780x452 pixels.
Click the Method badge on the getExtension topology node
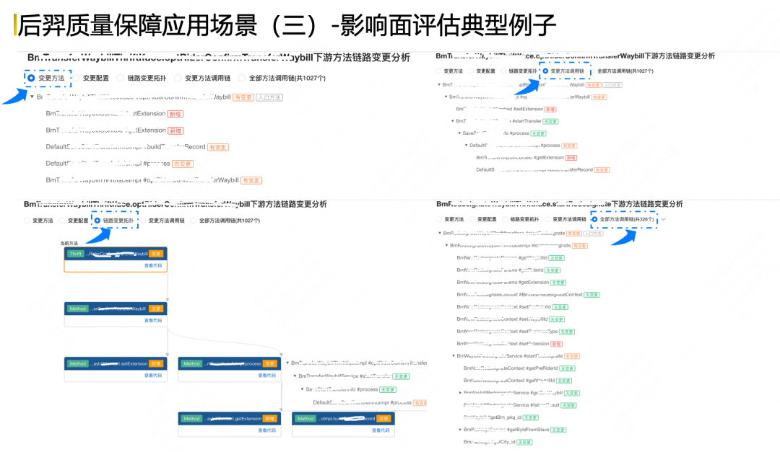[x=191, y=418]
